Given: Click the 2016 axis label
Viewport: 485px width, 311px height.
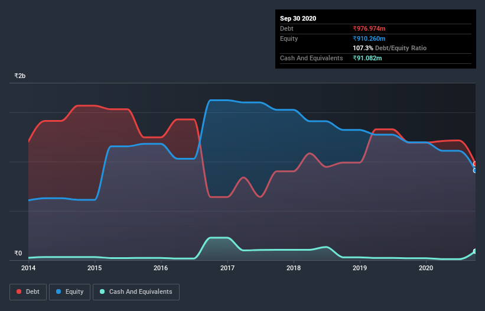Looking at the screenshot, I should [161, 268].
